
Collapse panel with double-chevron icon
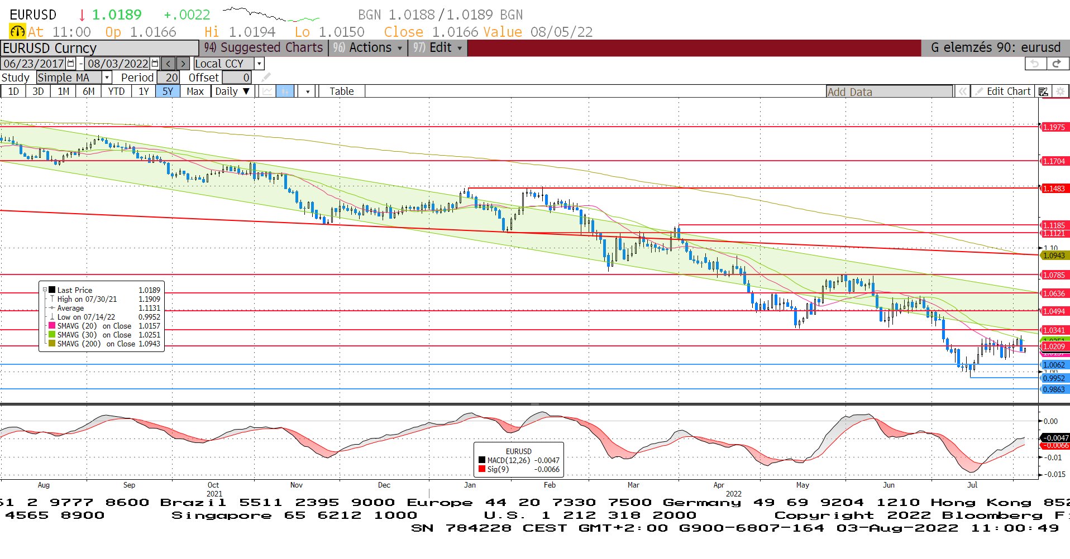(x=962, y=91)
